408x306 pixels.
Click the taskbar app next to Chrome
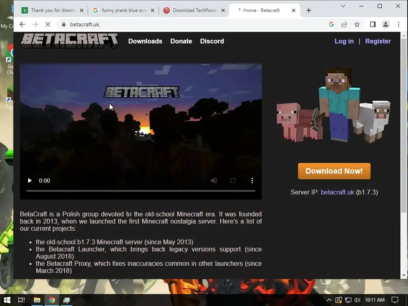(x=67, y=300)
